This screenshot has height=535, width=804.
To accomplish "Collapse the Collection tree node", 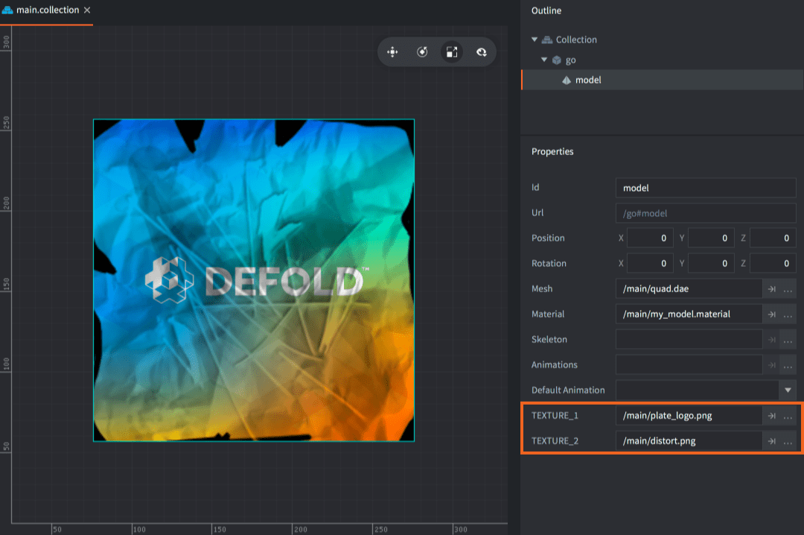I will point(535,40).
